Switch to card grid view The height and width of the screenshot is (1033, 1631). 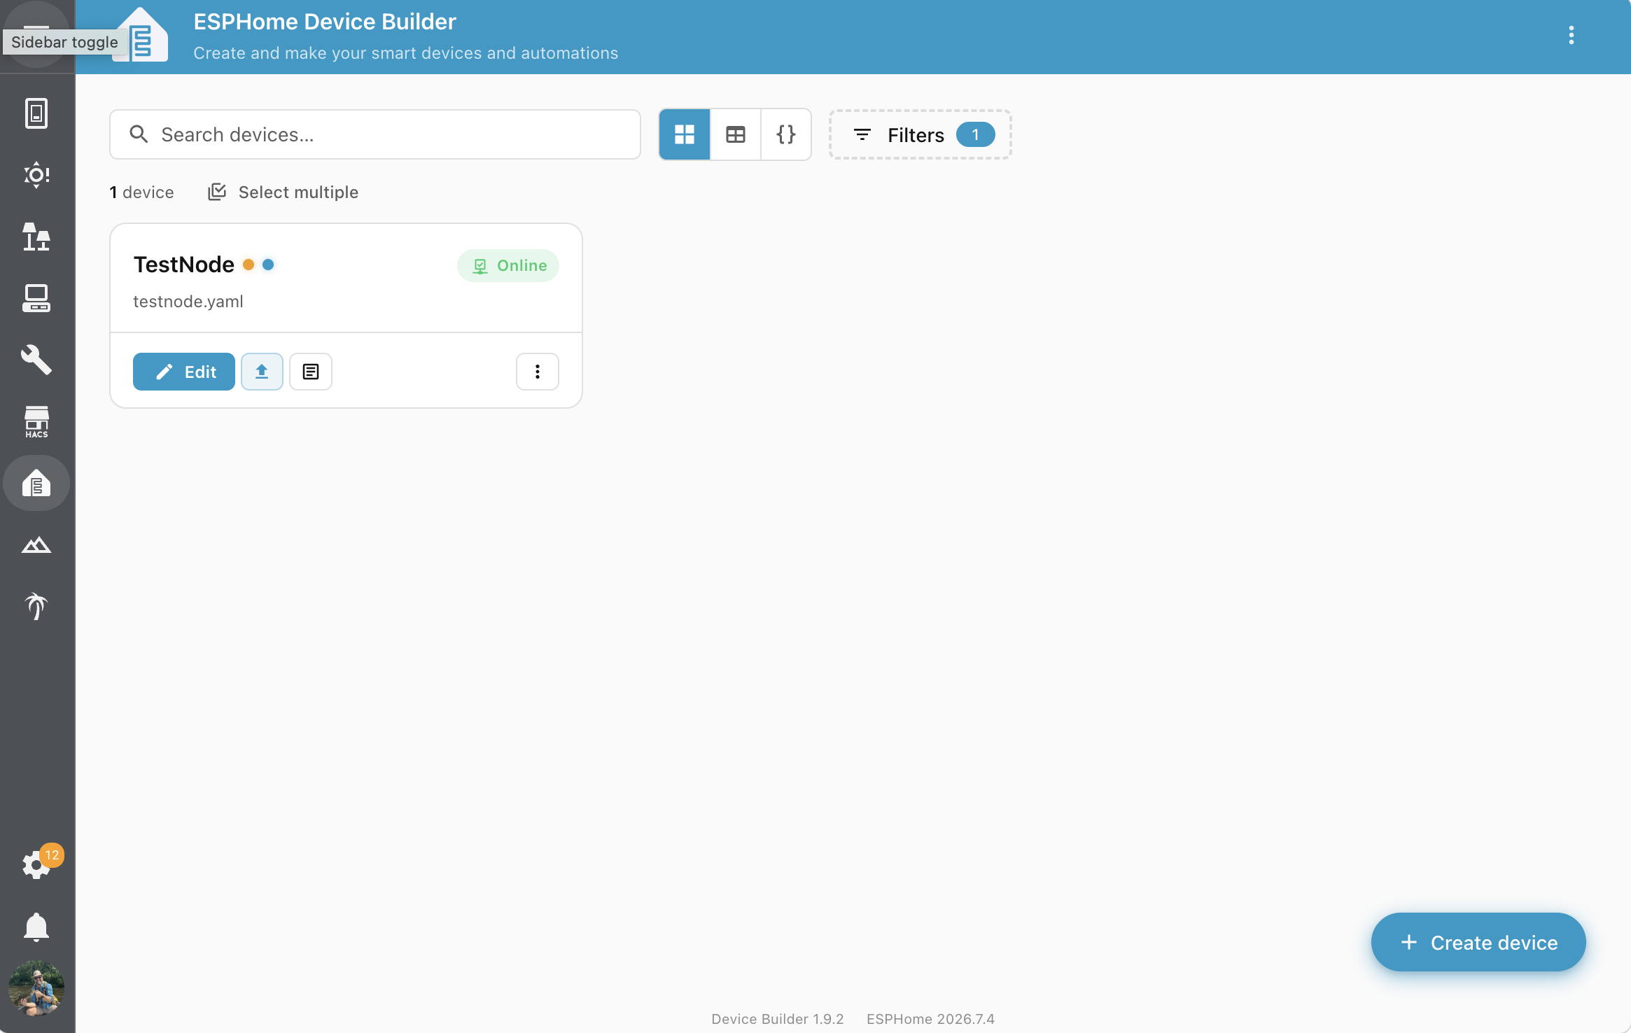[685, 134]
